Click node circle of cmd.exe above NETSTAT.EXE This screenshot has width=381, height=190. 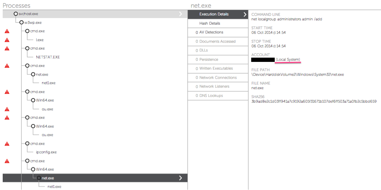tap(27, 48)
